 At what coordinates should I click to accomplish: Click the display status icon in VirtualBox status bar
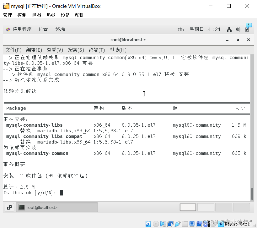pos(192,224)
